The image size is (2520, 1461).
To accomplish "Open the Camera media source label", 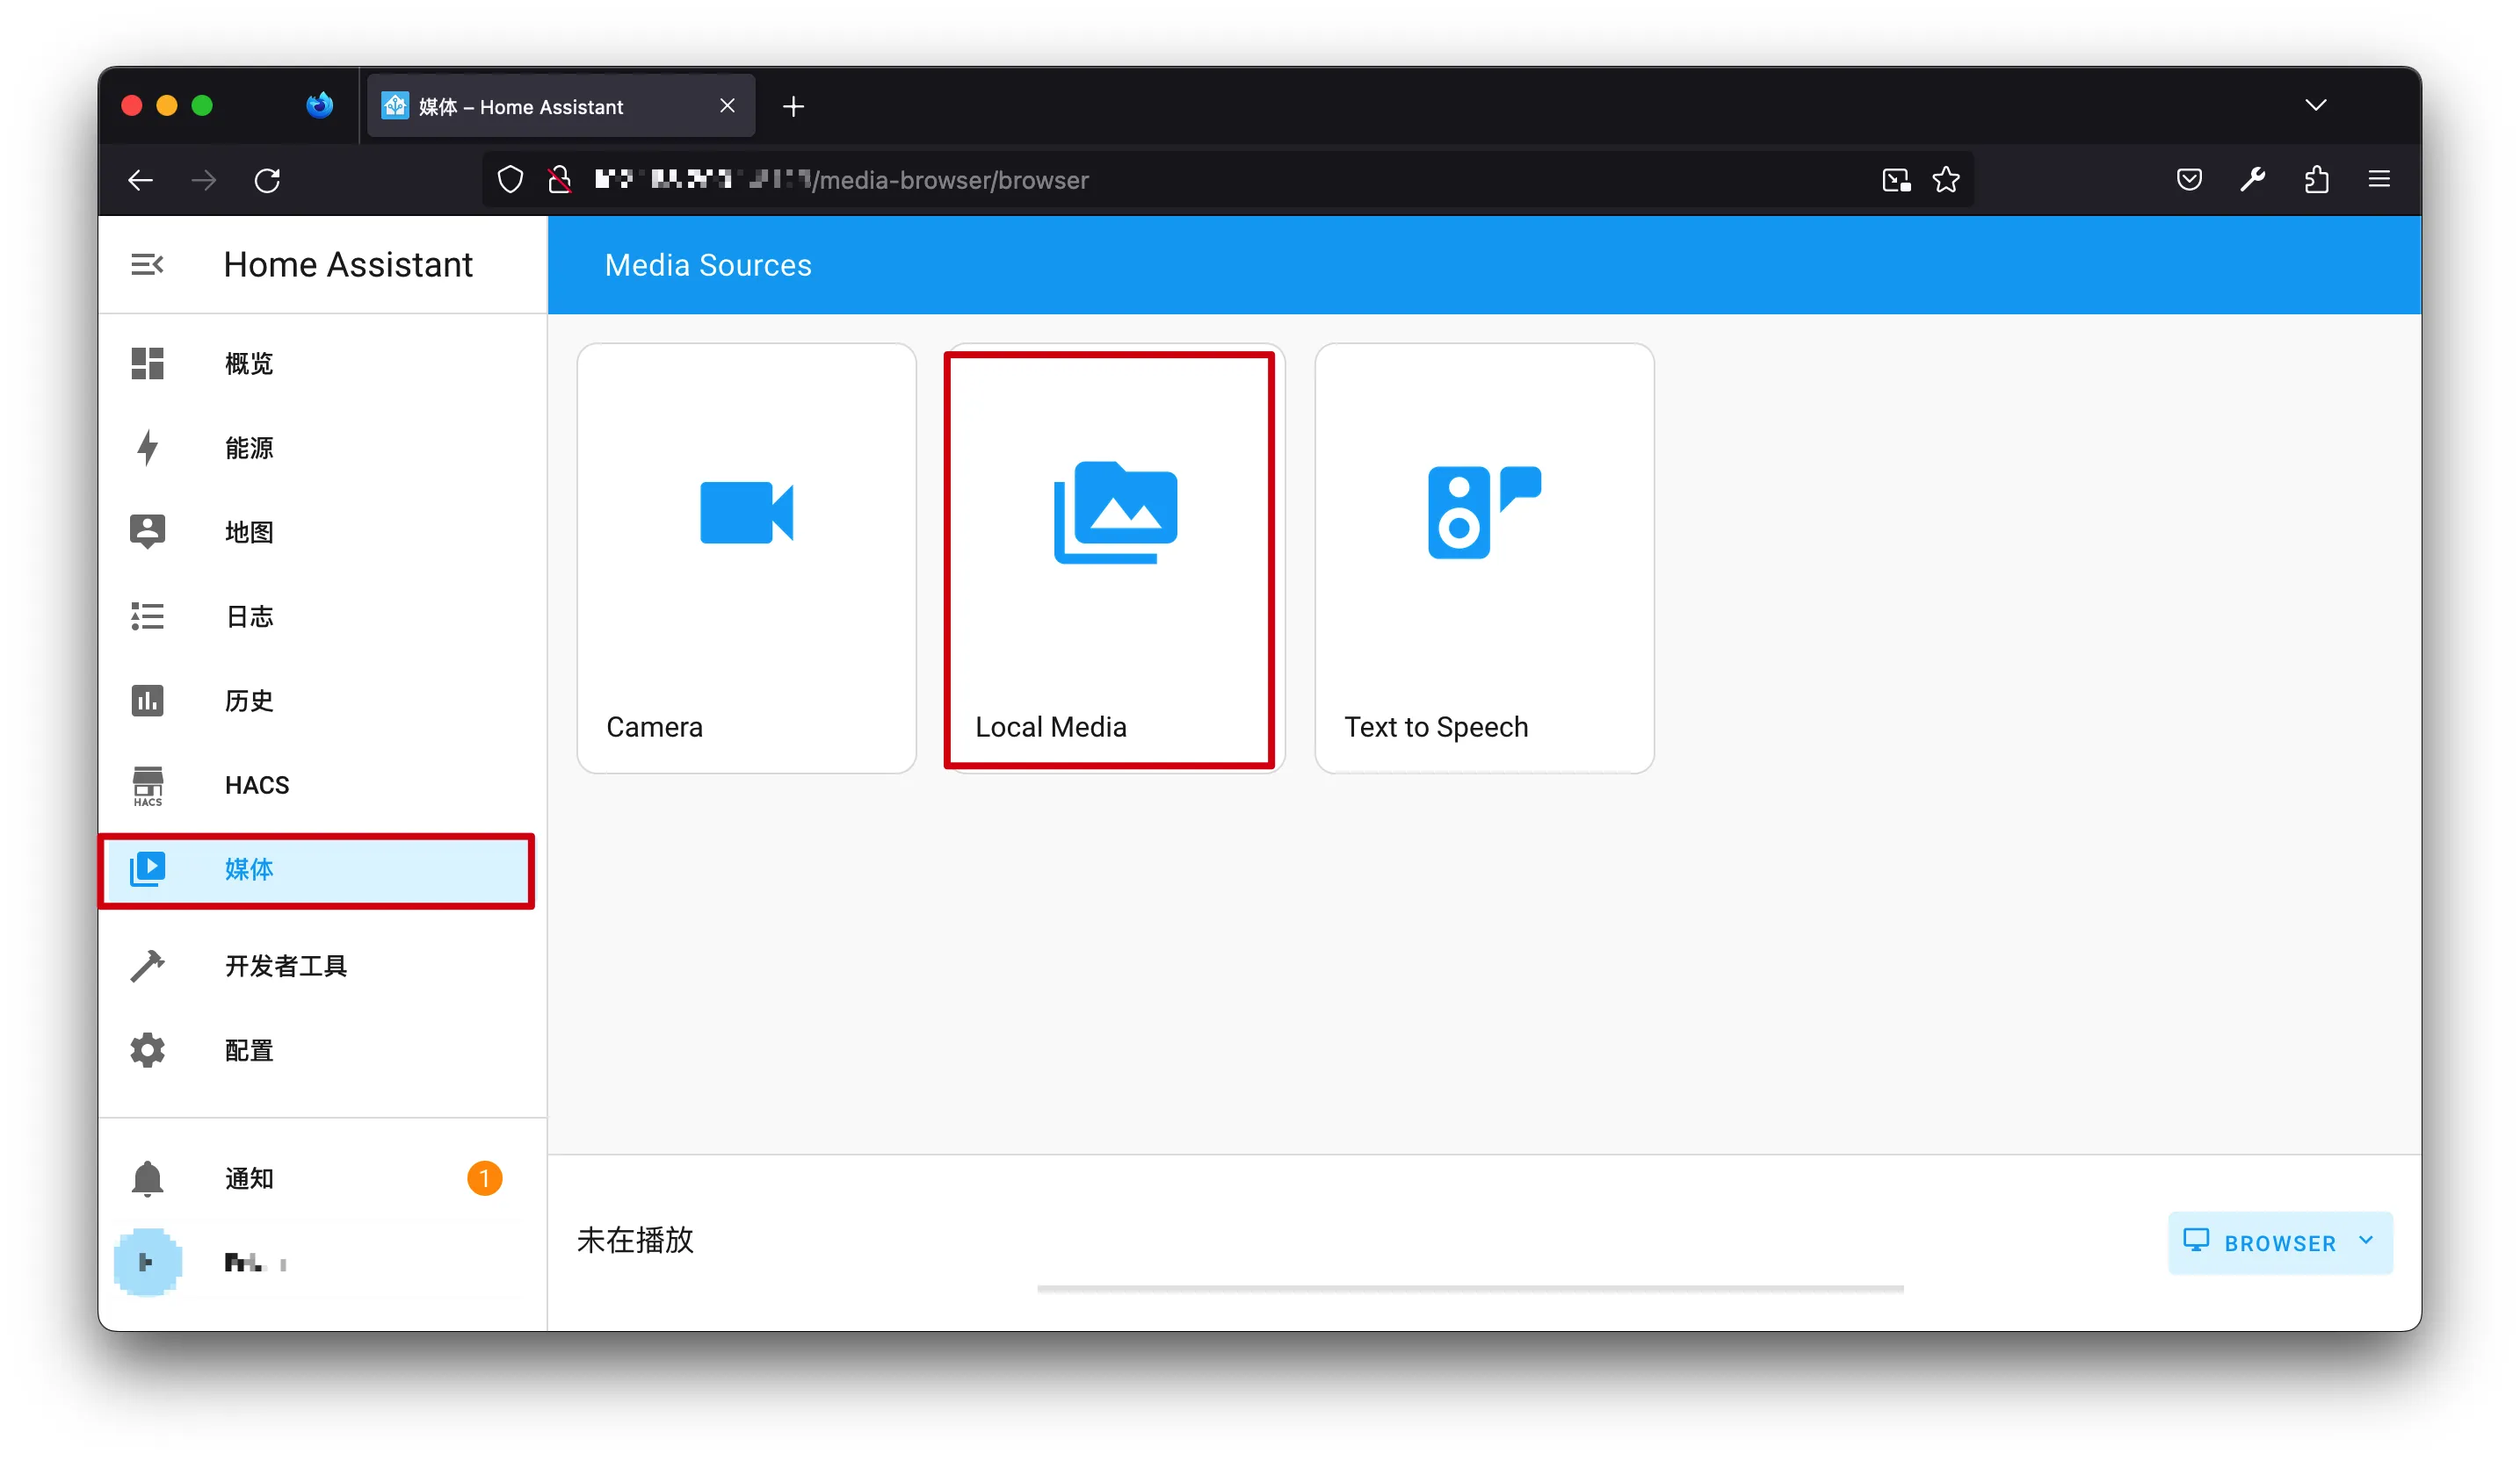I will tap(654, 726).
